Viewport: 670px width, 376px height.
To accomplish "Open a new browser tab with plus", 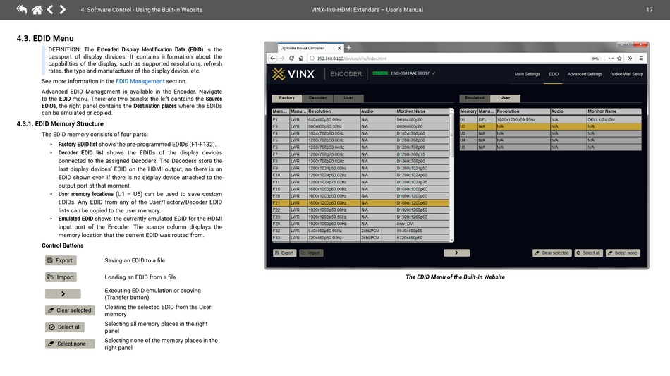I will [348, 48].
